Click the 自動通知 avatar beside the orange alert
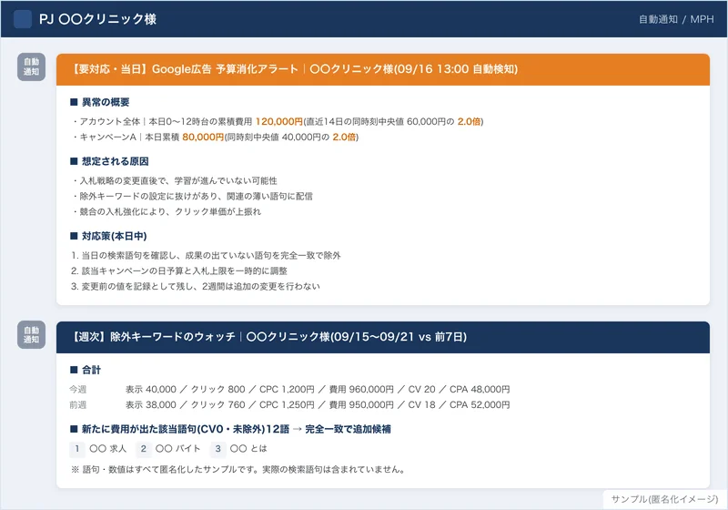728x510 pixels. pos(32,66)
